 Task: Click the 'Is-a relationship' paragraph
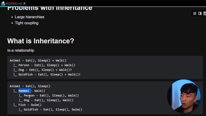[21, 50]
